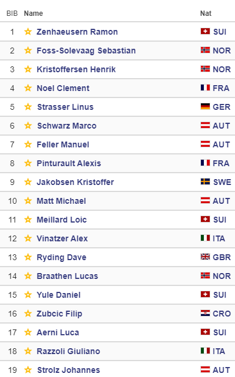Image resolution: width=235 pixels, height=377 pixels.
Task: Toggle favorite star for Kristoffersen Henrik
Action: click(x=28, y=69)
